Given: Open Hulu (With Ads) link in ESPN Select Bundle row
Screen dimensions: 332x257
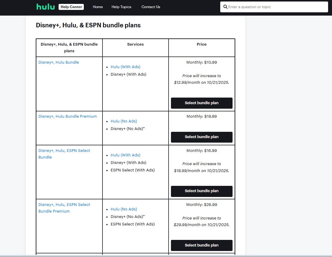Looking at the screenshot, I should (125, 155).
